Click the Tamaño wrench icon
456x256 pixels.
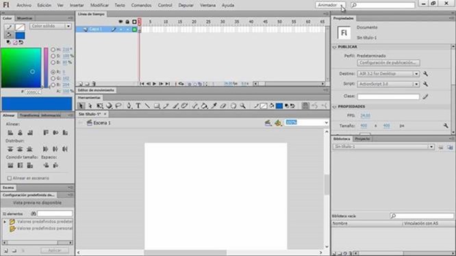pyautogui.click(x=446, y=125)
